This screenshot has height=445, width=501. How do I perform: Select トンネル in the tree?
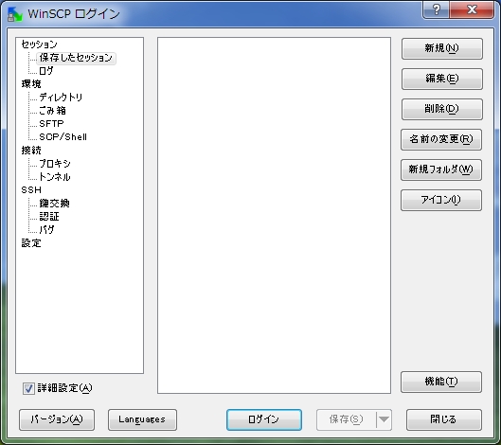click(x=55, y=177)
